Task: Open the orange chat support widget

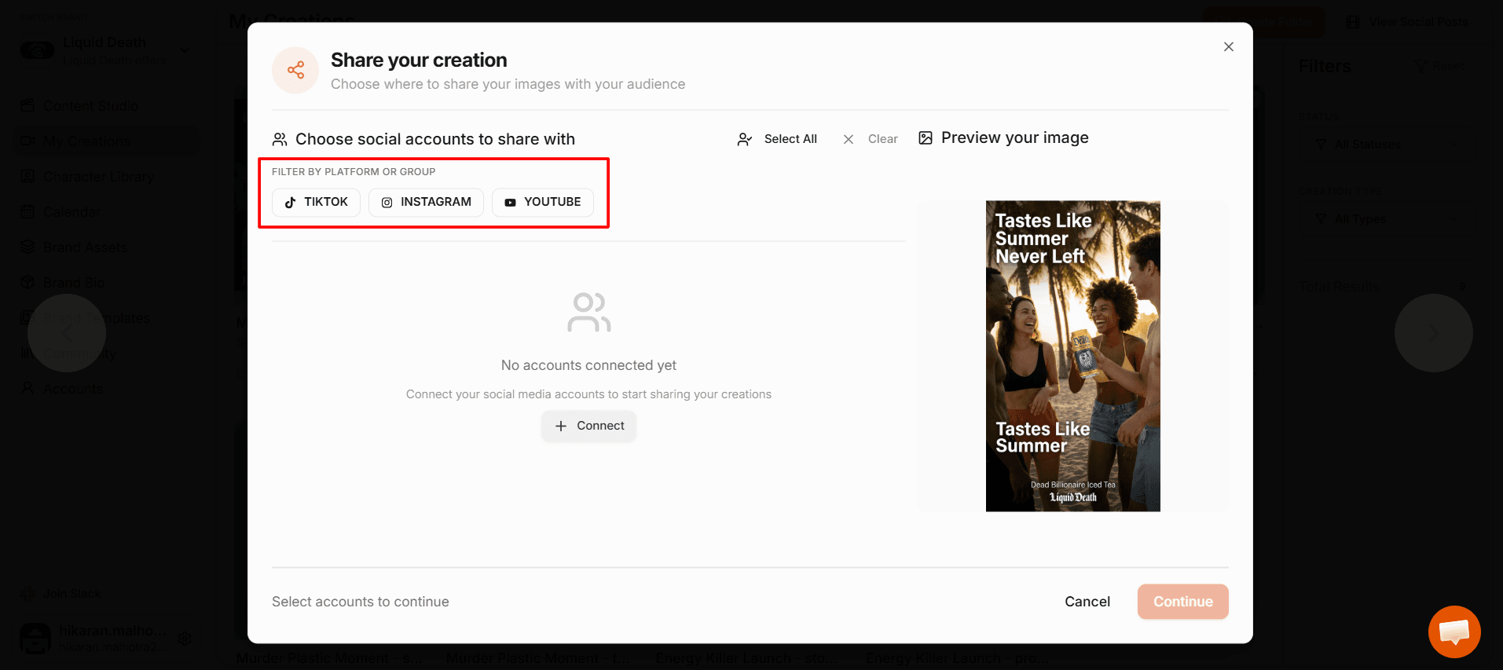Action: [1454, 632]
